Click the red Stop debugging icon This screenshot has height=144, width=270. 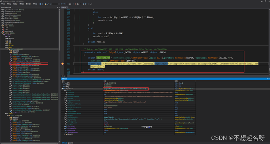75,4
